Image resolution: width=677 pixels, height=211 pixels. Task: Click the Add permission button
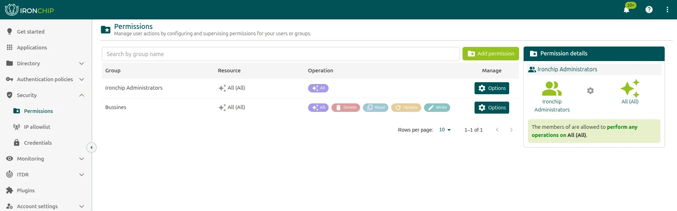point(491,54)
